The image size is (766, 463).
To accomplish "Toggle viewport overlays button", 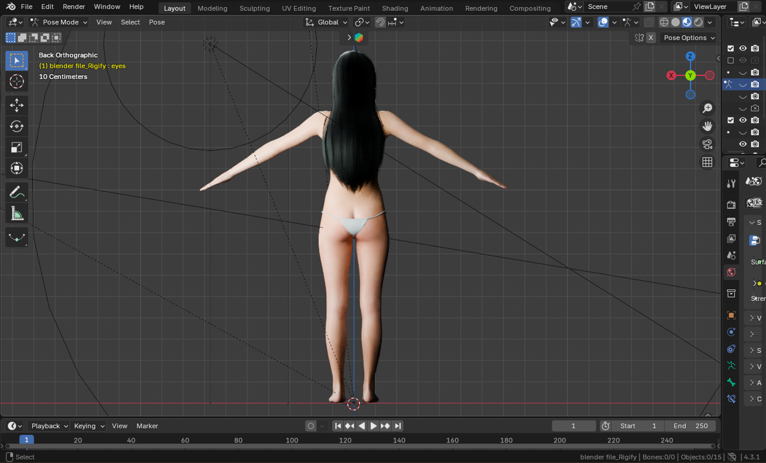I will point(603,22).
